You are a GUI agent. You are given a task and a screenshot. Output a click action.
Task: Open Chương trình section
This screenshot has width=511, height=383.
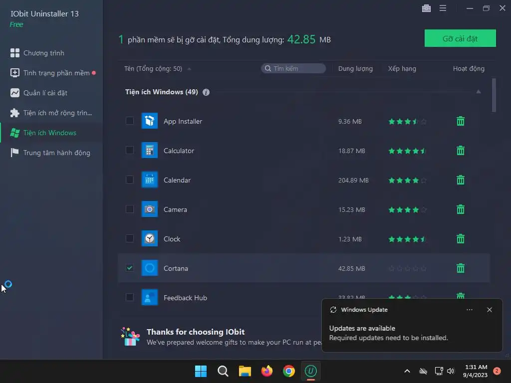coord(51,53)
